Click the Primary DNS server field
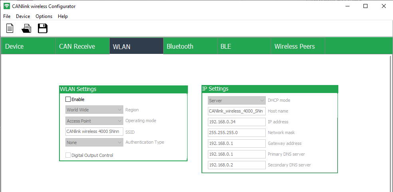 click(237, 154)
